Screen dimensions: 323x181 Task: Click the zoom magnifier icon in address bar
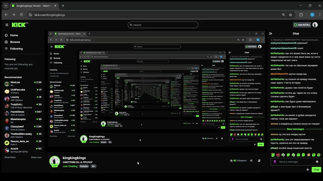[284, 15]
